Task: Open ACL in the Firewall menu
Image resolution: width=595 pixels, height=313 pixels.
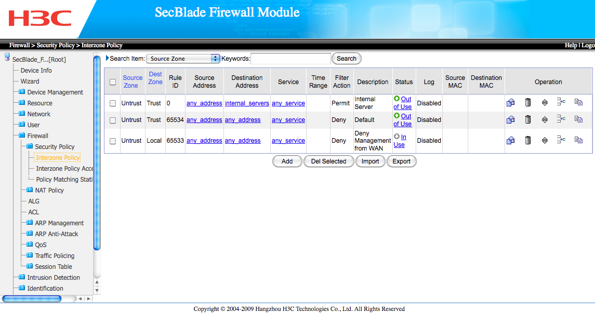Action: coord(34,212)
